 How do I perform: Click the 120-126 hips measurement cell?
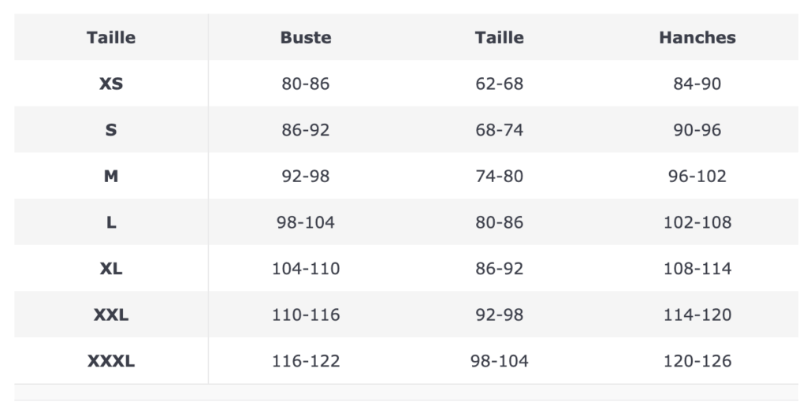click(697, 361)
